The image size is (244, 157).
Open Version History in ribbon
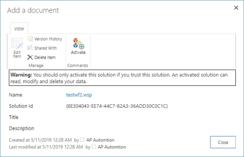pyautogui.click(x=45, y=39)
